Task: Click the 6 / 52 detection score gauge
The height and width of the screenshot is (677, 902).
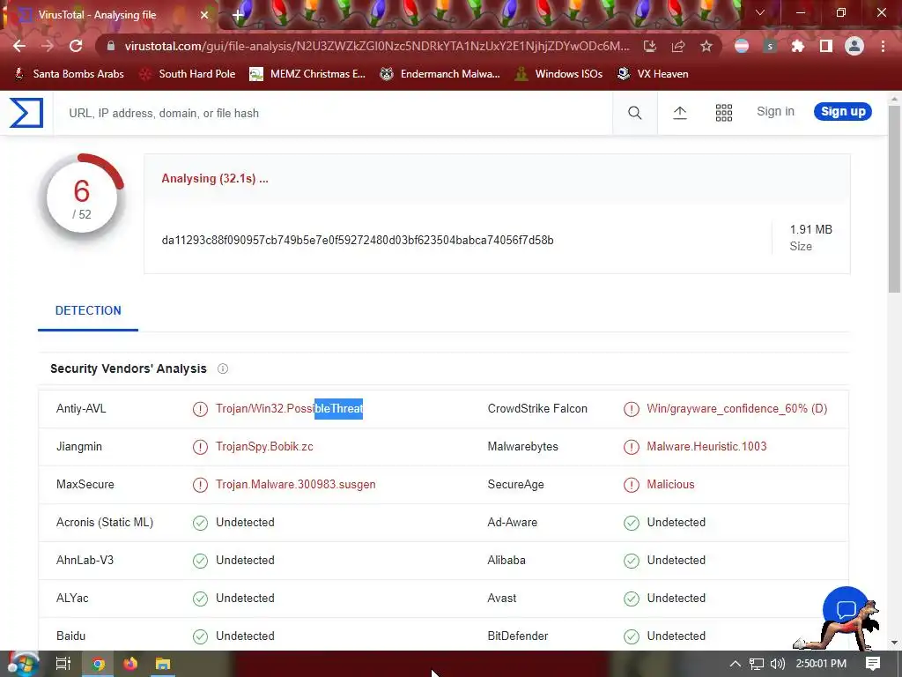Action: point(82,198)
